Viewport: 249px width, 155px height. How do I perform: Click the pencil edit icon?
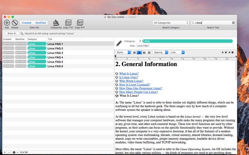(119, 43)
